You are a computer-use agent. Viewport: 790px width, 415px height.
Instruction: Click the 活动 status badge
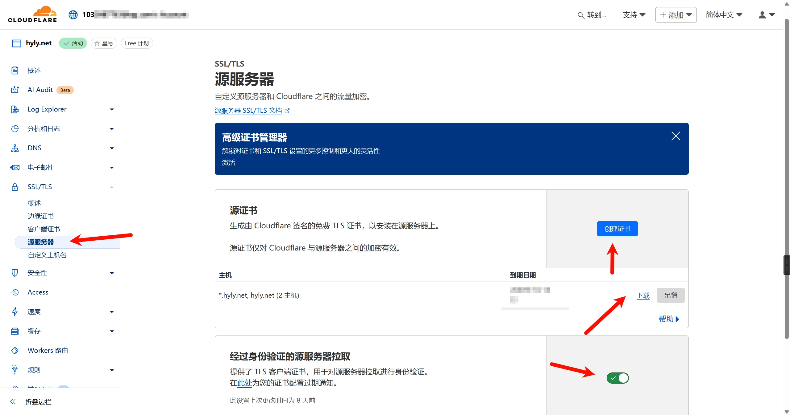[x=73, y=43]
